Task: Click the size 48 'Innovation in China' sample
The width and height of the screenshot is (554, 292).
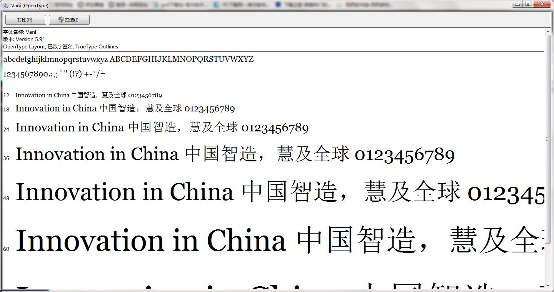Action: pyautogui.click(x=280, y=192)
